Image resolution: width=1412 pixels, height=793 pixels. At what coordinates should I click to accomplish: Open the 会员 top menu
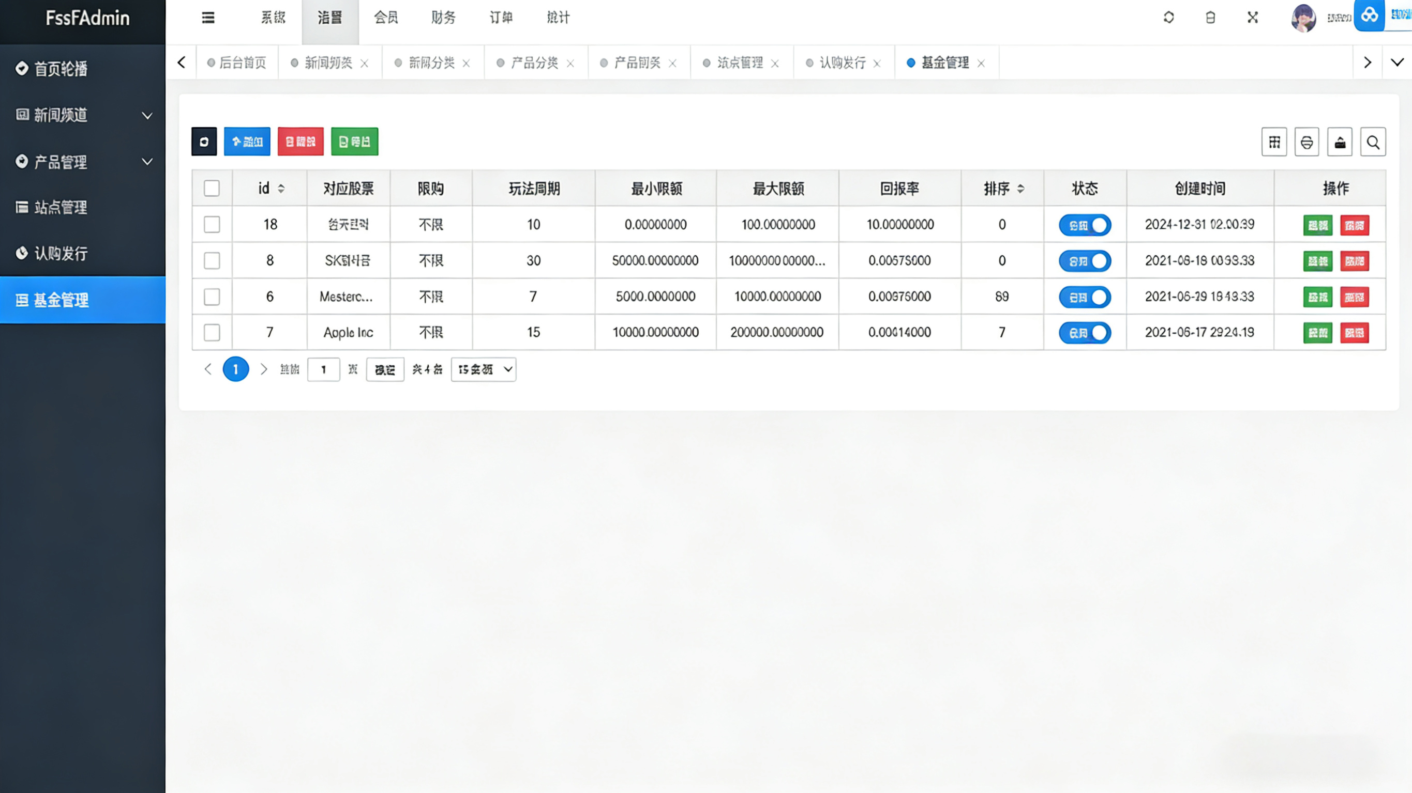click(x=386, y=18)
